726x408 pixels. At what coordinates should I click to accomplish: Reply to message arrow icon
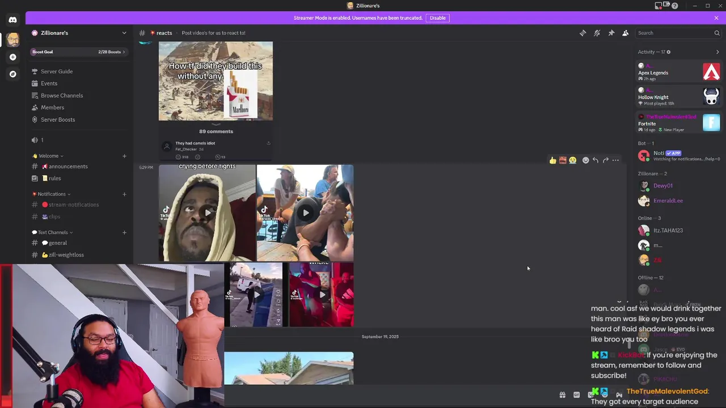coord(595,160)
